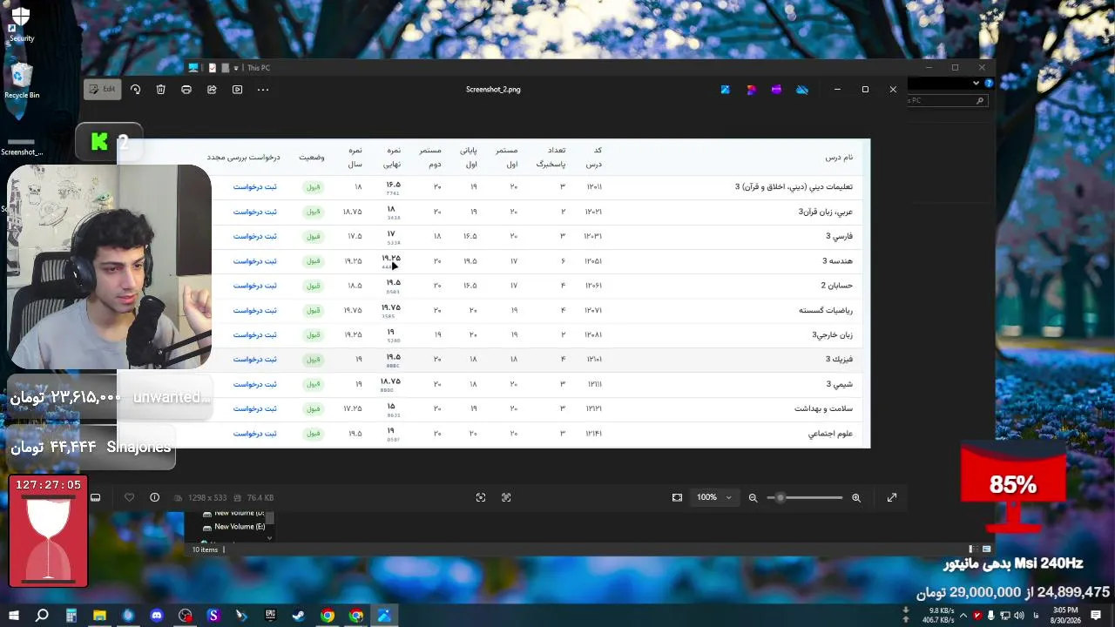Select New Volume (D:) in File Explorer

tap(233, 514)
